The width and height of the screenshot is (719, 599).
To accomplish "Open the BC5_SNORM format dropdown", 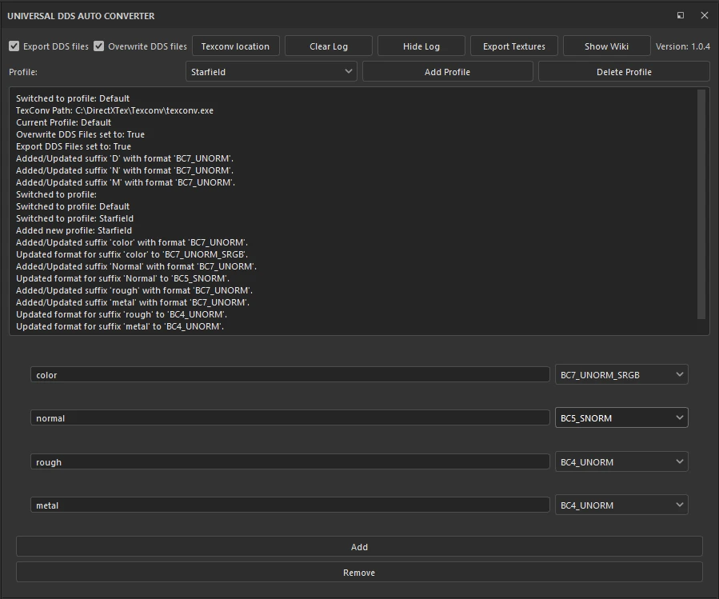I will pos(621,417).
